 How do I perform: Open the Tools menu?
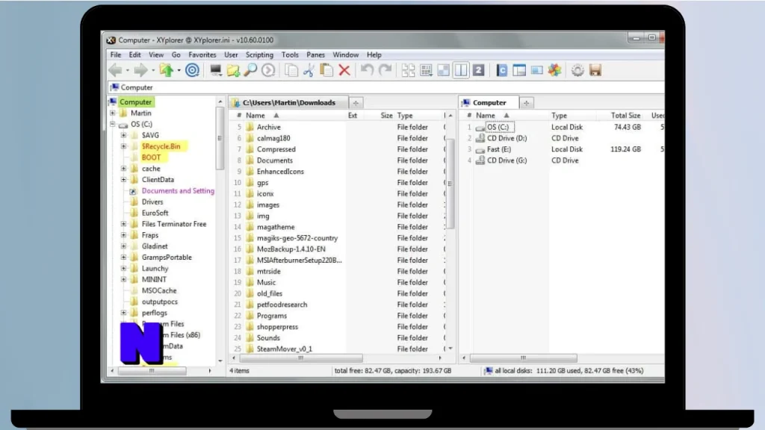(290, 55)
